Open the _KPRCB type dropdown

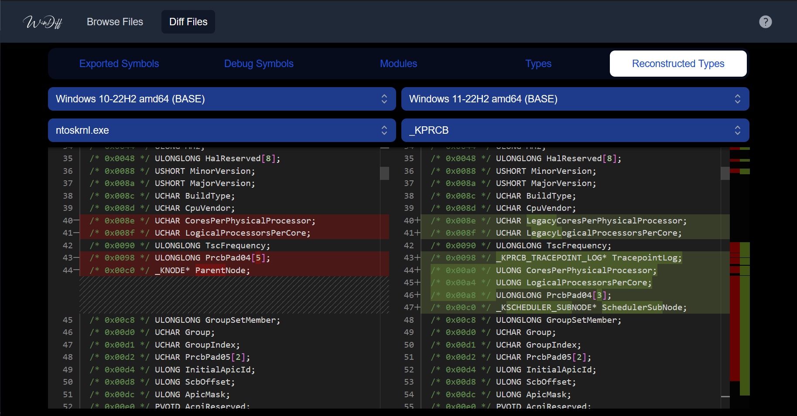pyautogui.click(x=575, y=130)
